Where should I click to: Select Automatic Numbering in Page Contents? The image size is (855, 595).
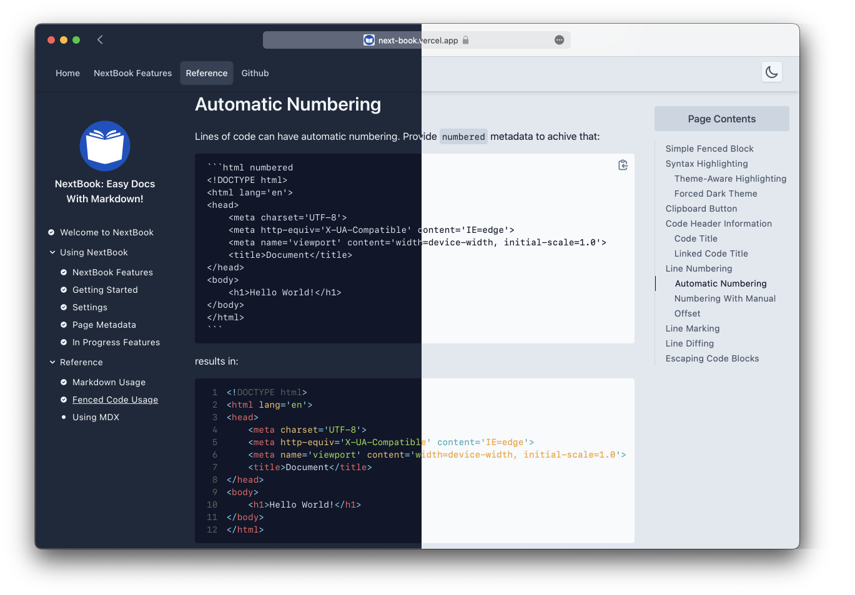pos(721,283)
